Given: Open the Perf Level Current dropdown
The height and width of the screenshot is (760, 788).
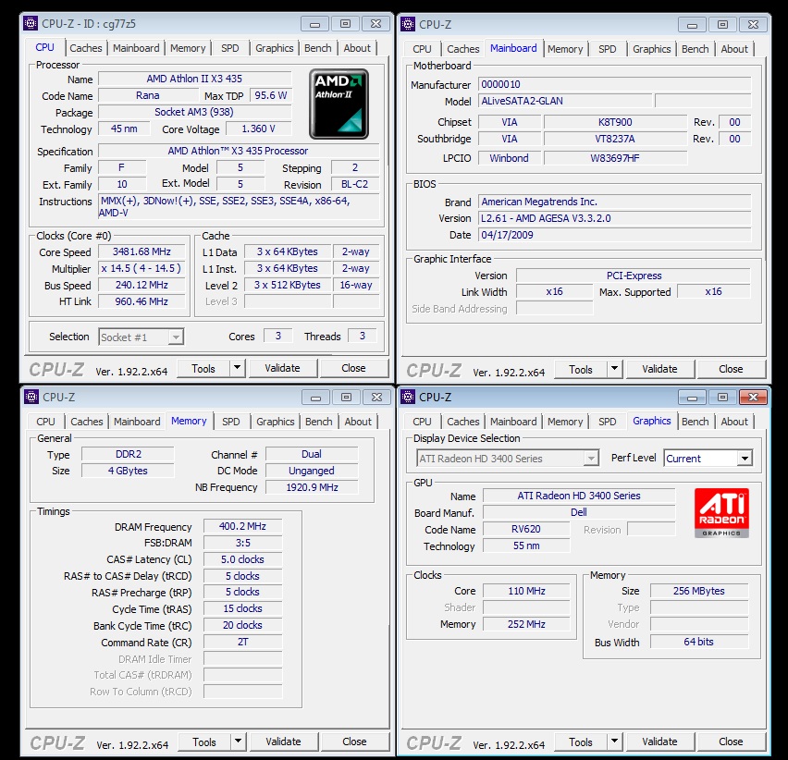Looking at the screenshot, I should pos(745,458).
